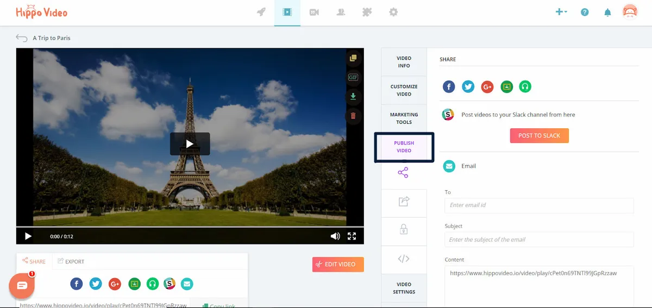652x308 pixels.
Task: Switch to the Export tab
Action: point(71,261)
